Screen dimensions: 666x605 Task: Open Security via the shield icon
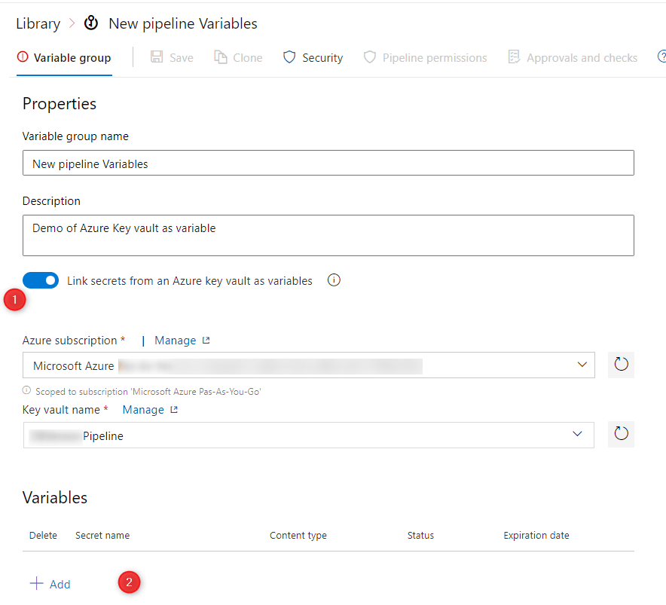289,57
